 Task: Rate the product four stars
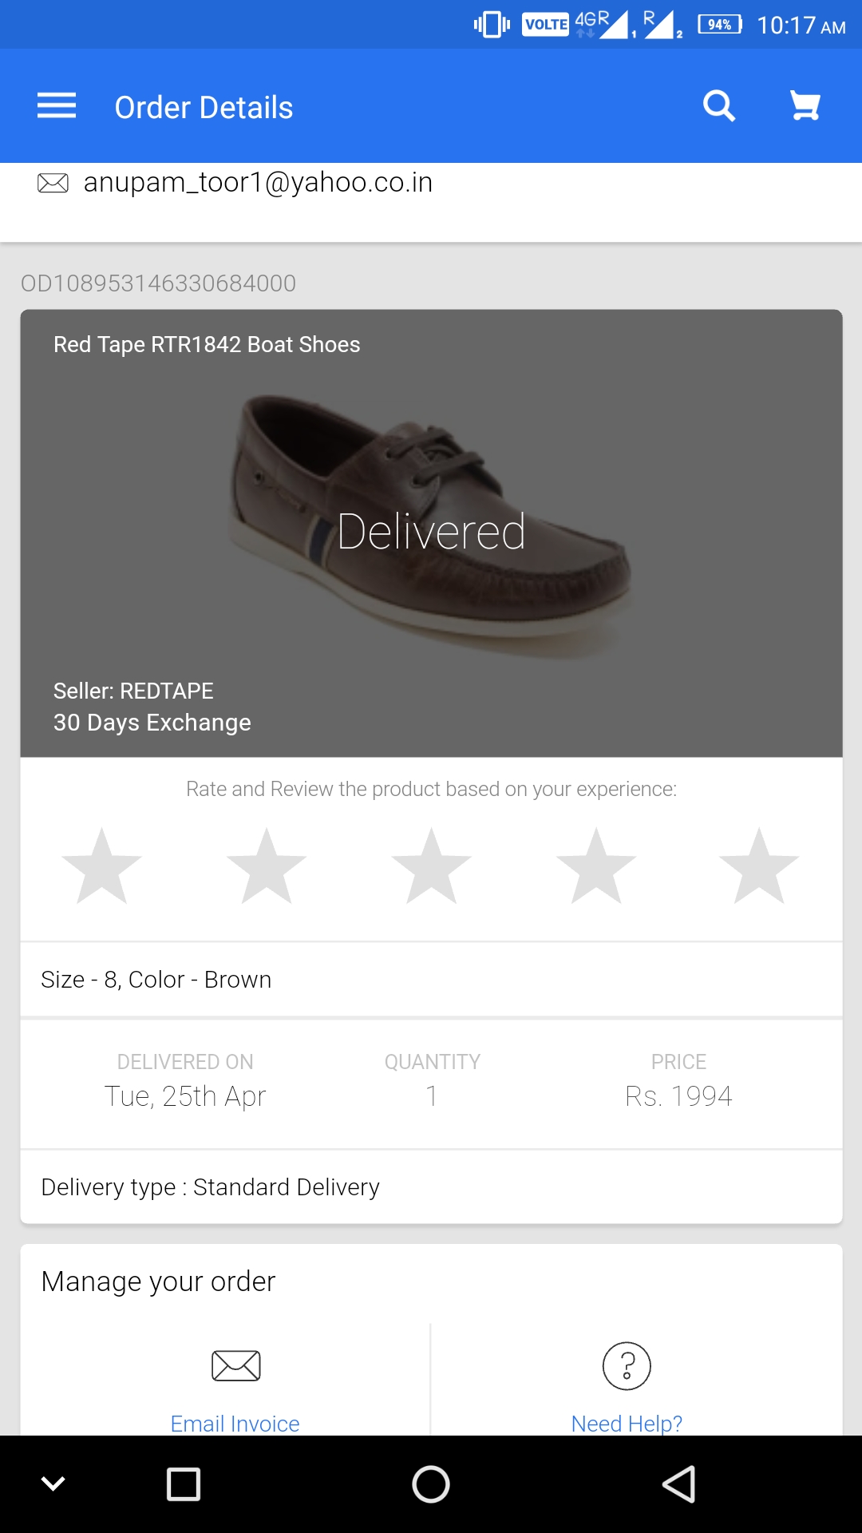tap(596, 866)
